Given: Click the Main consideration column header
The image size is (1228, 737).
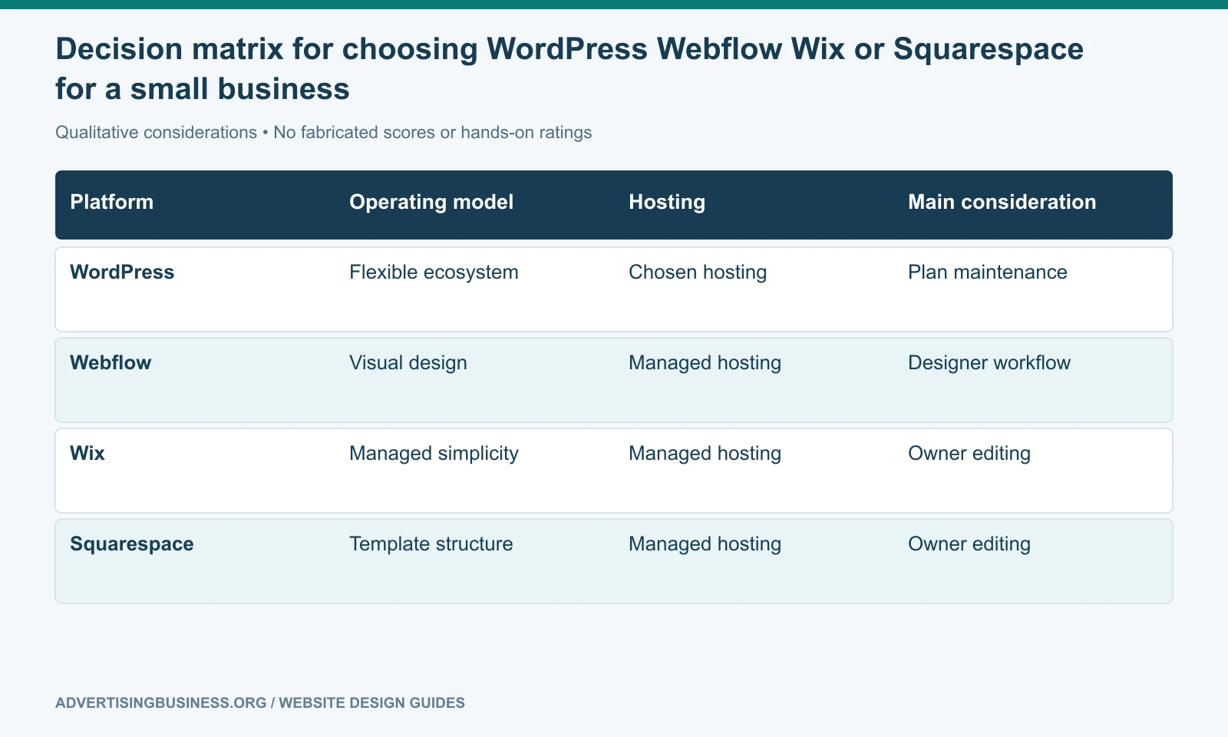Looking at the screenshot, I should 1002,202.
